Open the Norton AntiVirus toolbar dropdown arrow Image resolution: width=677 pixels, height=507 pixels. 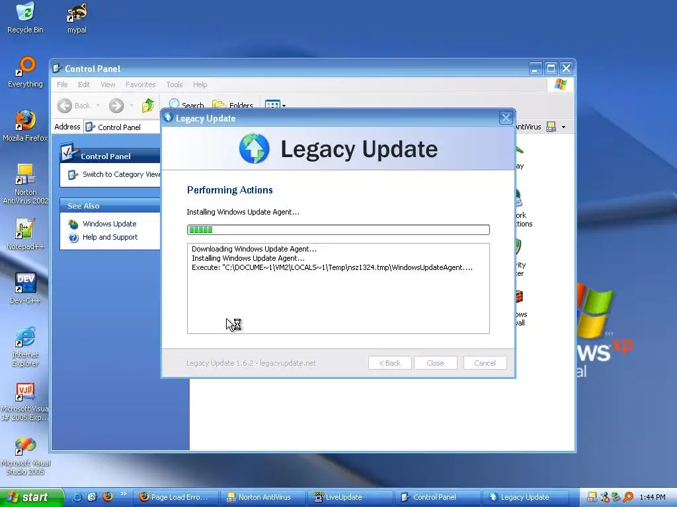pos(563,127)
